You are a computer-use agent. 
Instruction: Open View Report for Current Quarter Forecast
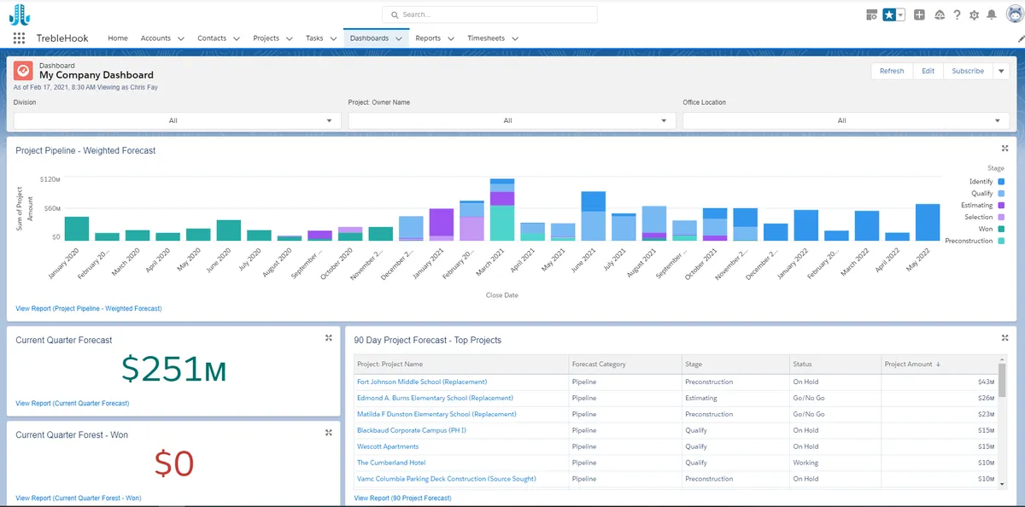coord(73,403)
